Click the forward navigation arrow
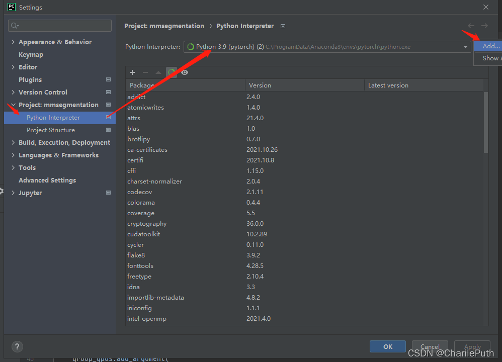The width and height of the screenshot is (502, 362). pos(485,26)
